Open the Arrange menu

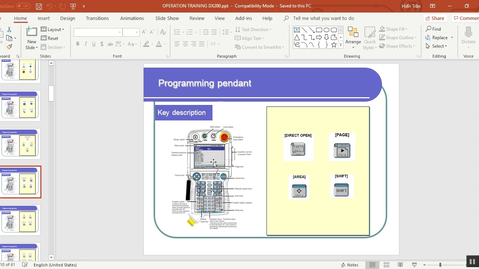click(x=353, y=38)
